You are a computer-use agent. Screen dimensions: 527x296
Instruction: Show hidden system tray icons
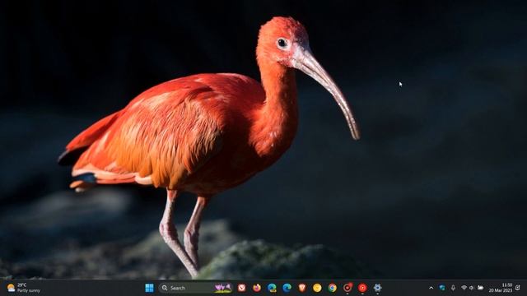click(431, 288)
